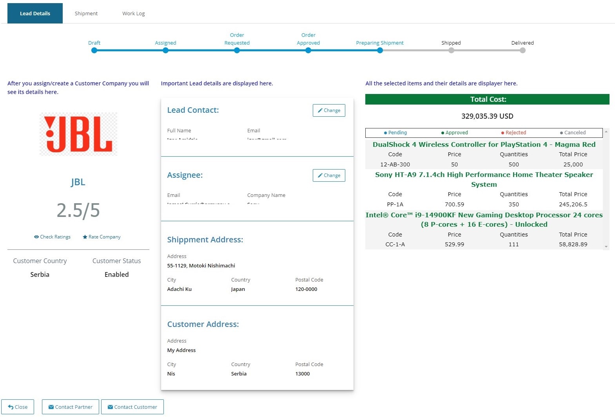Select the Assigned stage marker
The image size is (615, 417).
pyautogui.click(x=165, y=51)
